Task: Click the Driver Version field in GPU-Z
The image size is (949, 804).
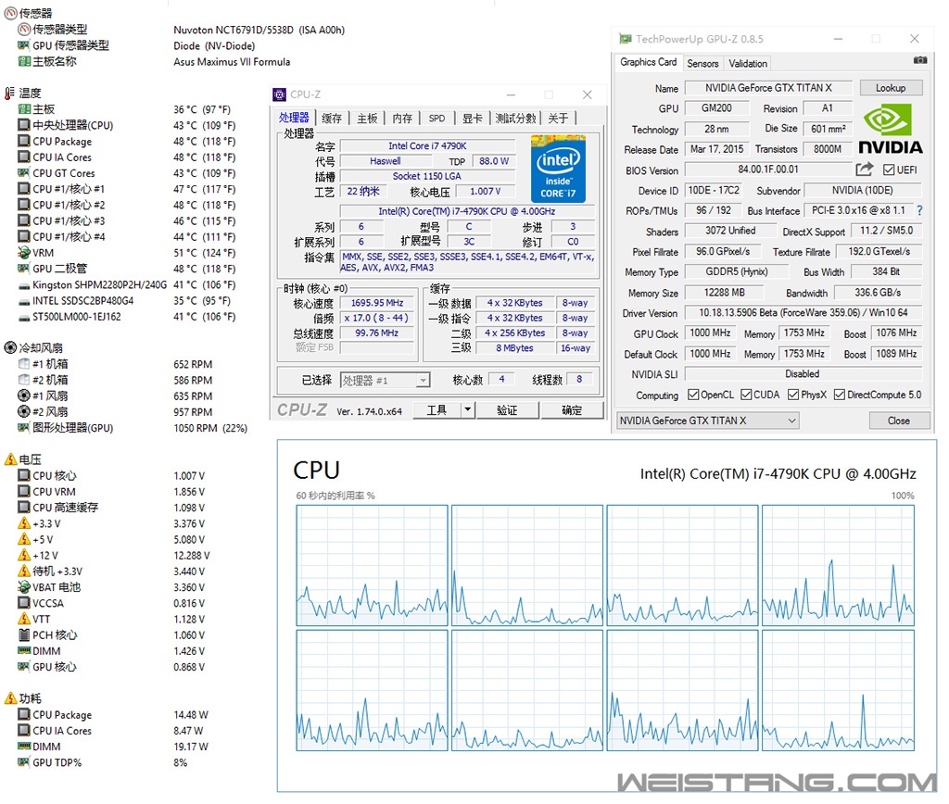Action: point(803,313)
